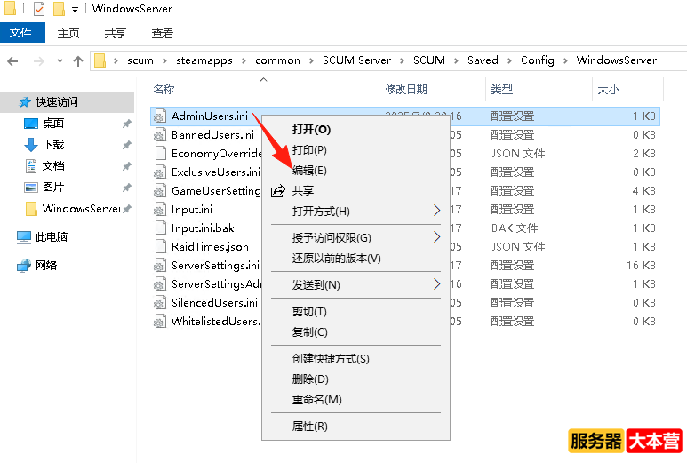687x463 pixels.
Task: Go forward with the right arrow
Action: (38, 61)
